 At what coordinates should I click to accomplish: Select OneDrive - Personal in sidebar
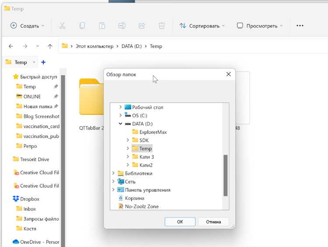pyautogui.click(x=36, y=242)
